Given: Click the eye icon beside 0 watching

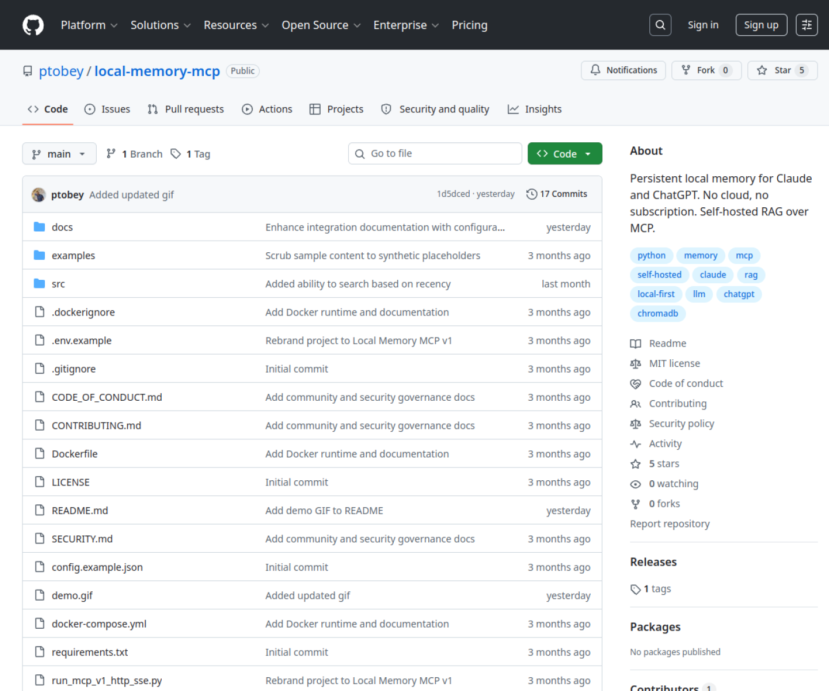Looking at the screenshot, I should (636, 484).
